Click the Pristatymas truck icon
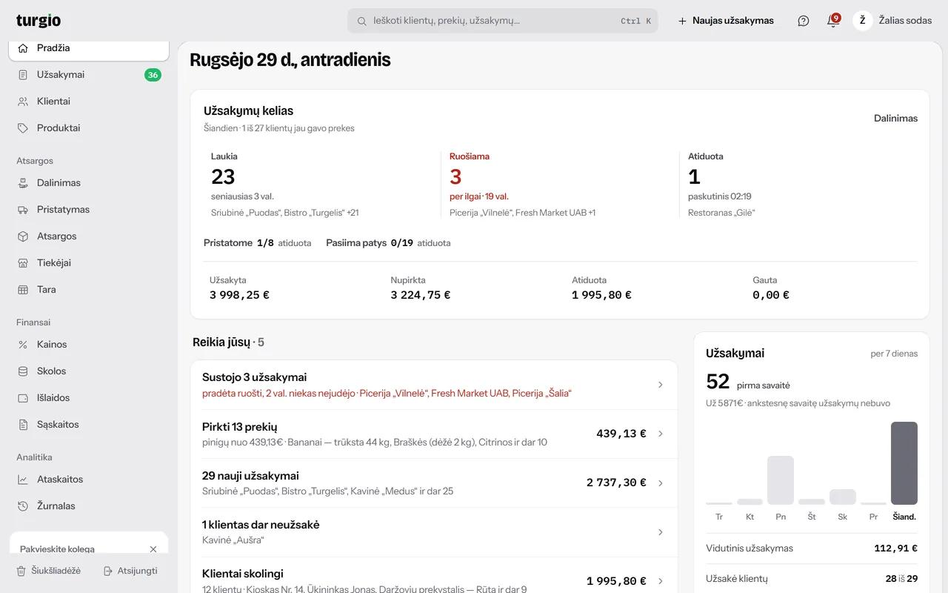The image size is (948, 593). (23, 210)
